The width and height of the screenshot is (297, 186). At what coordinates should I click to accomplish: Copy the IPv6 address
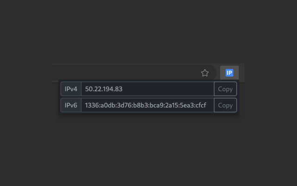tap(225, 106)
